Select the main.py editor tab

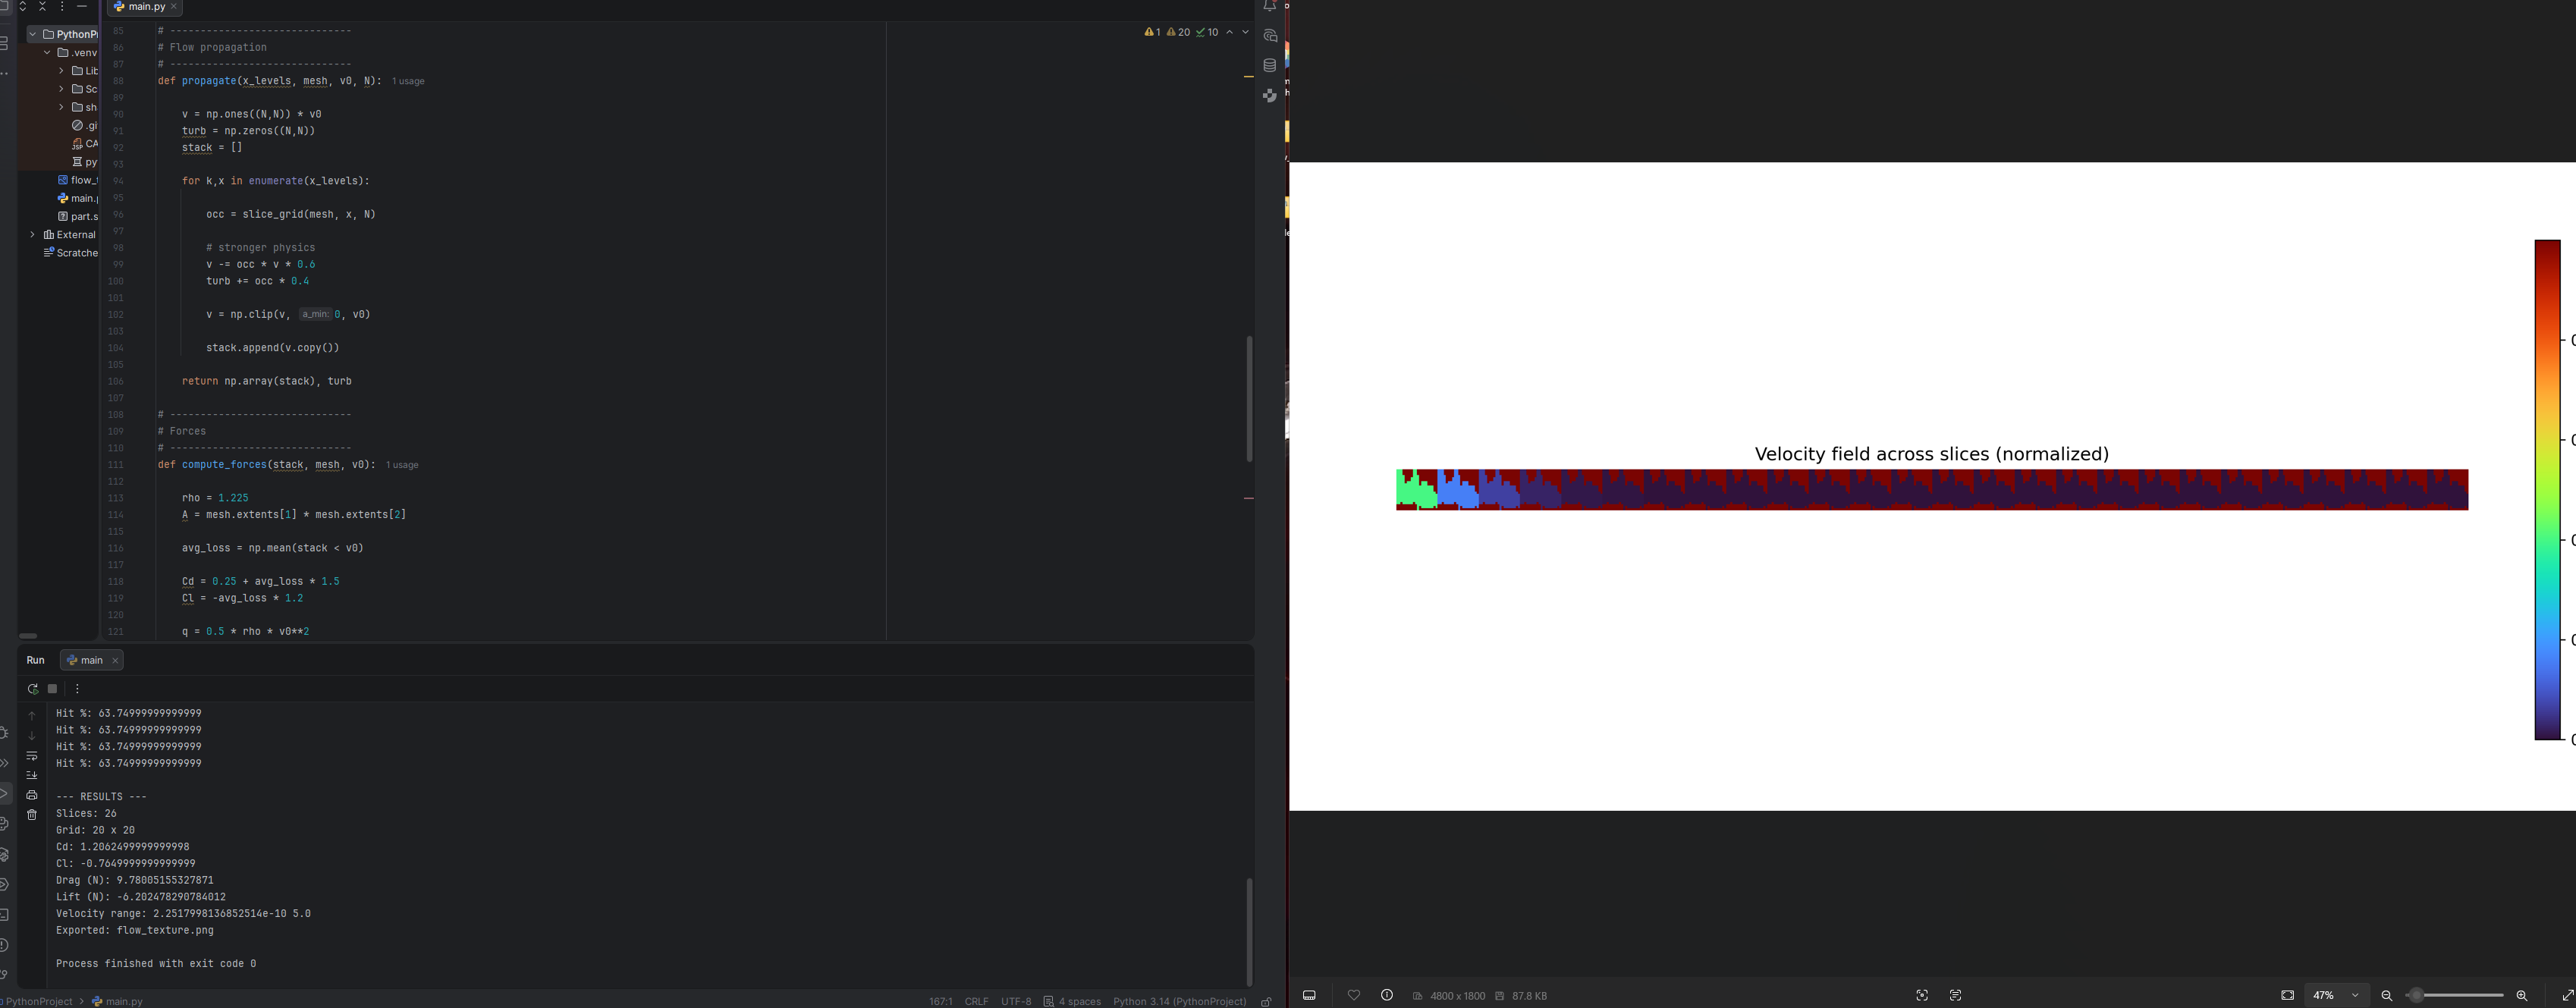click(146, 7)
